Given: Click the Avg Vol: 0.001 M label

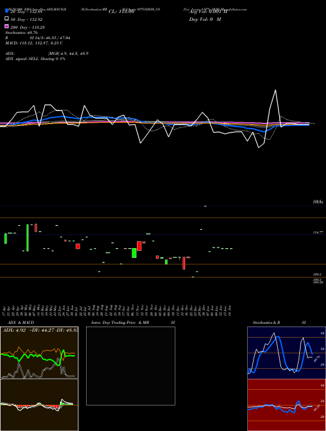Looking at the screenshot, I should (x=208, y=12).
